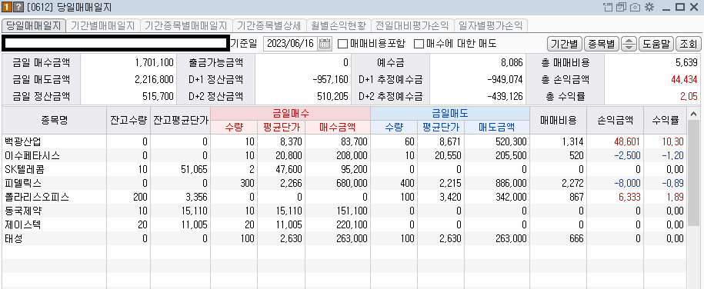Open the calendar picker next to 기준일 date
The image size is (704, 289).
(x=324, y=44)
